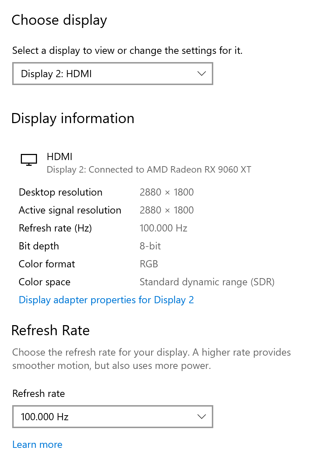The height and width of the screenshot is (464, 312).
Task: Click the 'Display 2: HDMI' text inside the selector
Action: [56, 74]
